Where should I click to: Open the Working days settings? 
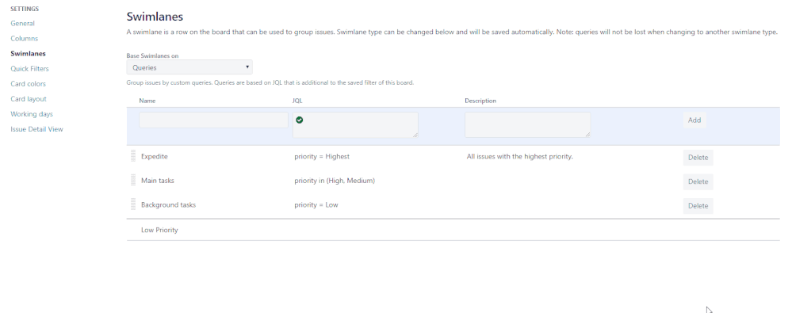32,114
